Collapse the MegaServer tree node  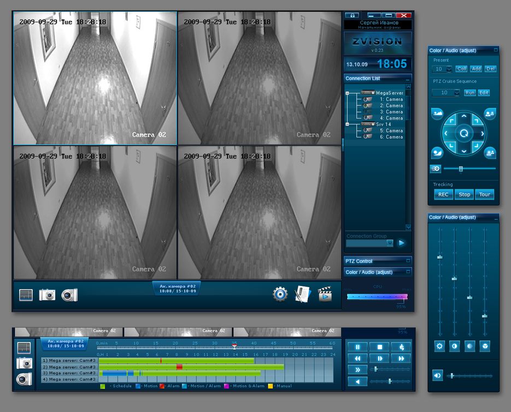pyautogui.click(x=348, y=93)
